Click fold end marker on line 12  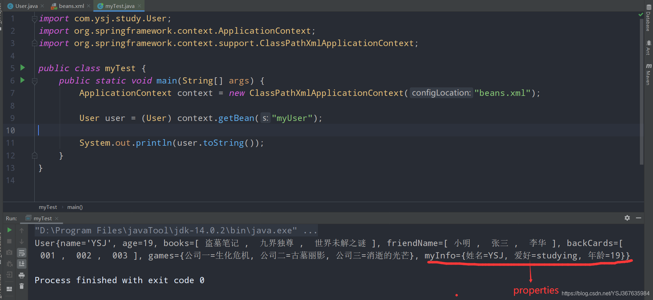click(x=34, y=155)
